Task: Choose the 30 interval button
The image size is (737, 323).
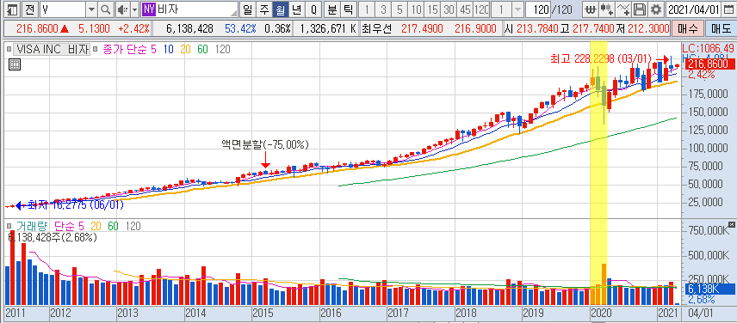Action: [449, 9]
